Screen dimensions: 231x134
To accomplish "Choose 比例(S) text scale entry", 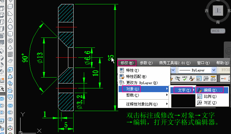I will point(212,96).
